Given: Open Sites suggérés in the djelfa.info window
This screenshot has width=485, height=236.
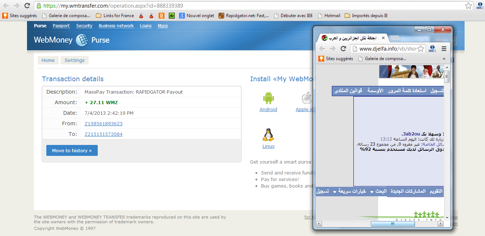Looking at the screenshot, I should point(336,59).
